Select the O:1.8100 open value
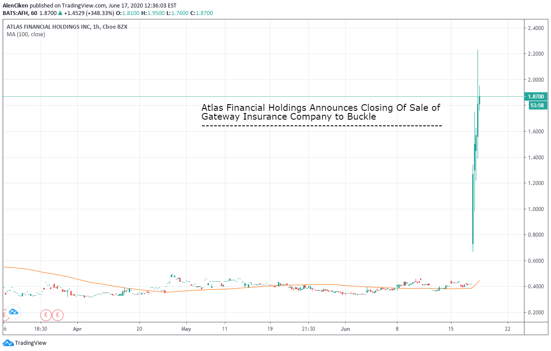This screenshot has height=351, width=551. (x=128, y=13)
